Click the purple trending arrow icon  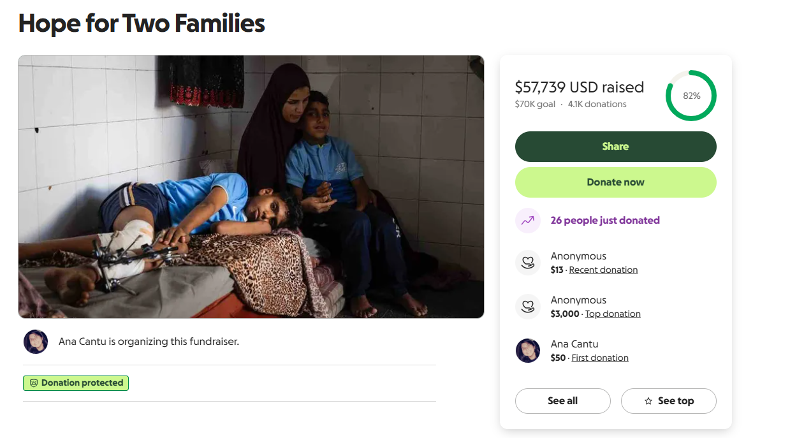pyautogui.click(x=527, y=221)
